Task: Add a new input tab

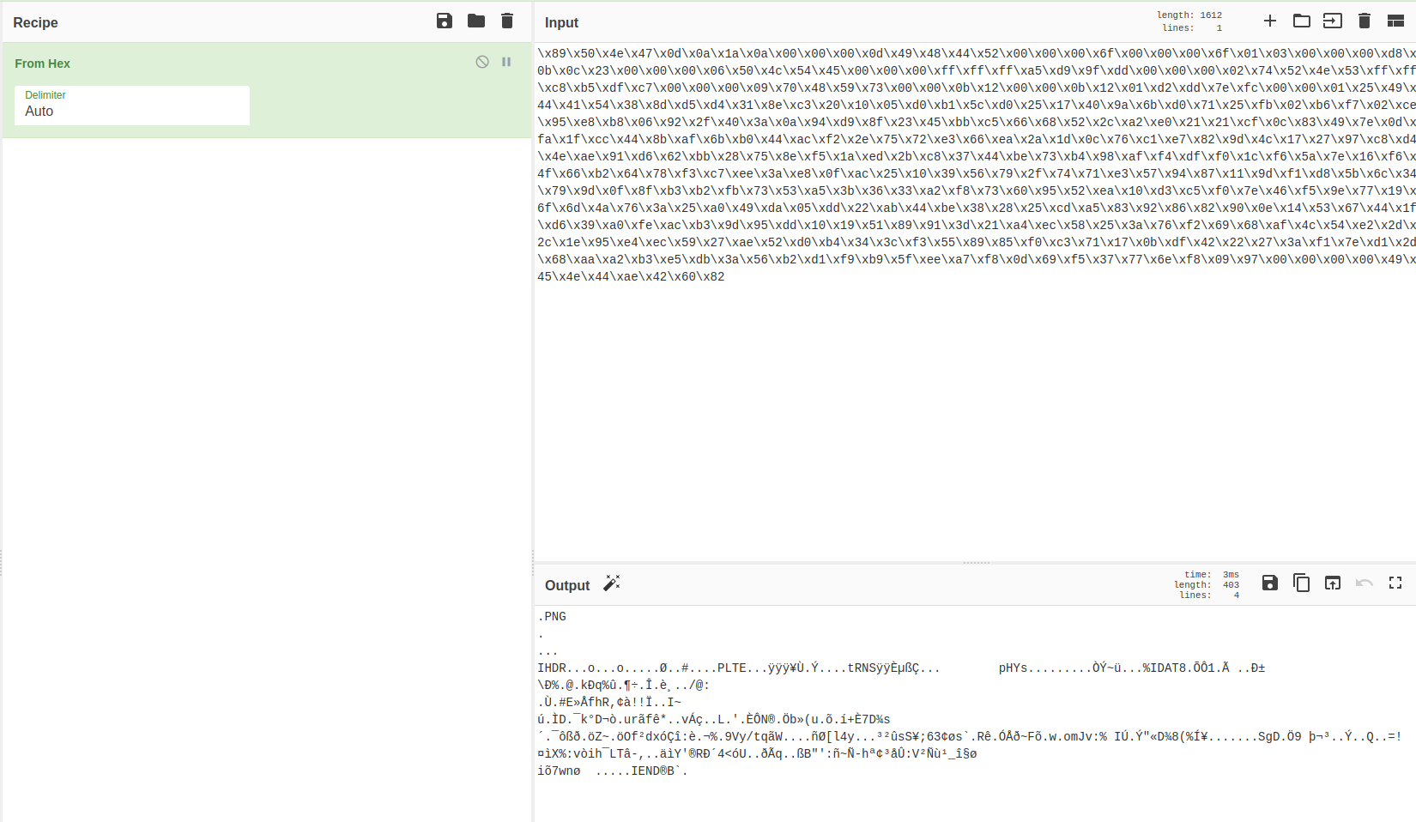Action: coord(1270,21)
